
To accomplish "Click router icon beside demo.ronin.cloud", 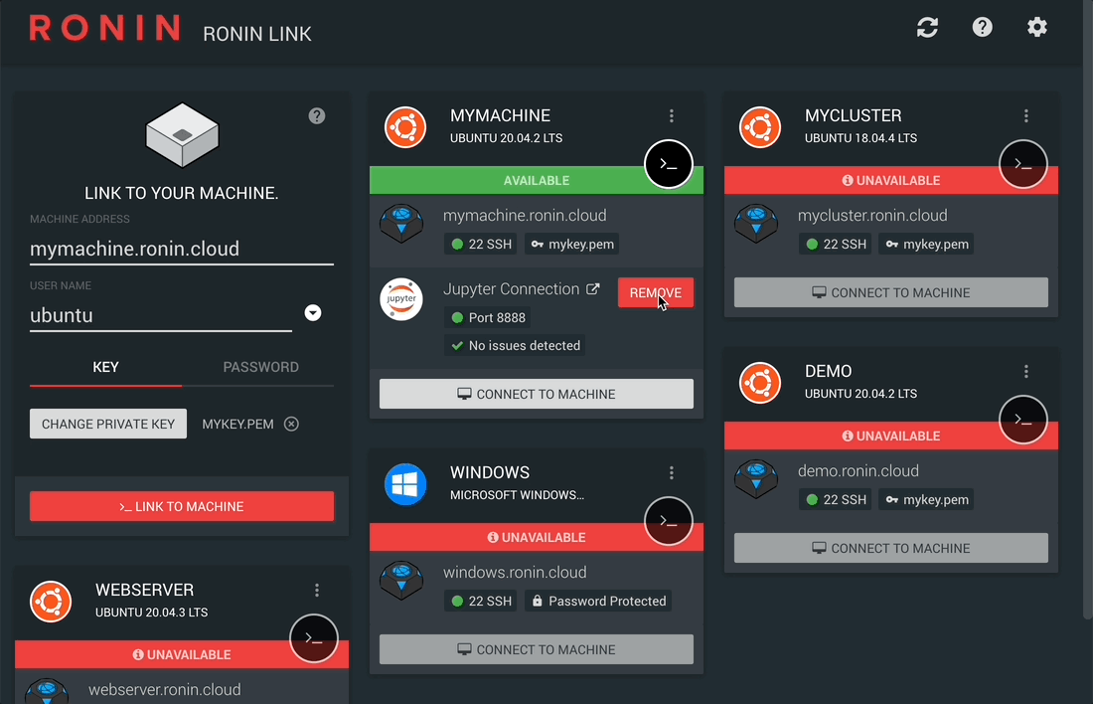I will [x=756, y=478].
